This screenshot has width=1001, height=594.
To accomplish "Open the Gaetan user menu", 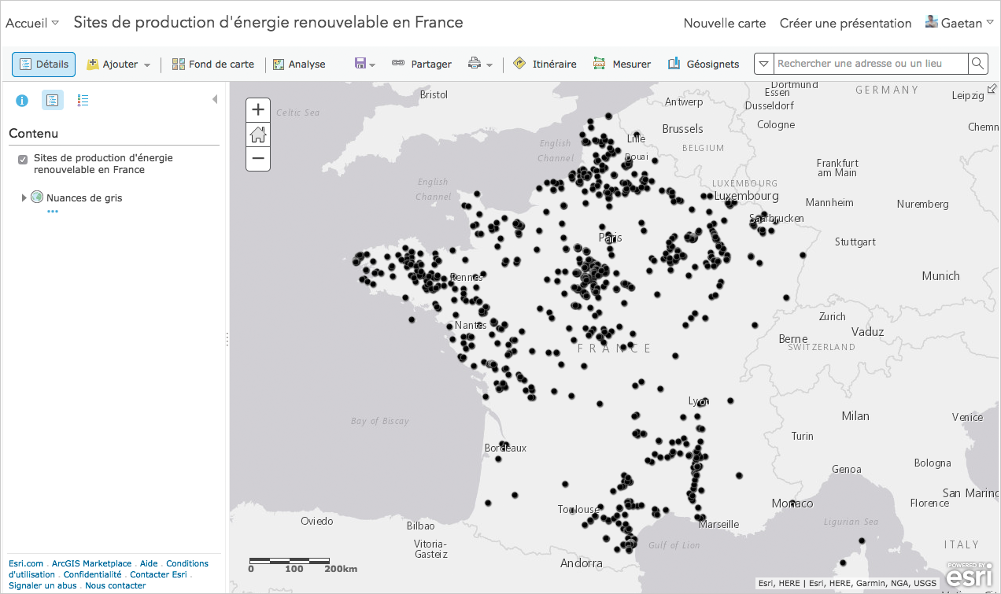I will point(967,24).
